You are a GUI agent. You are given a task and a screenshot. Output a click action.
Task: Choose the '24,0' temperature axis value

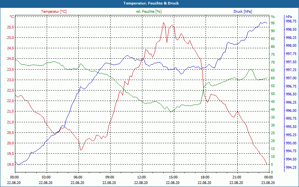click(10, 59)
